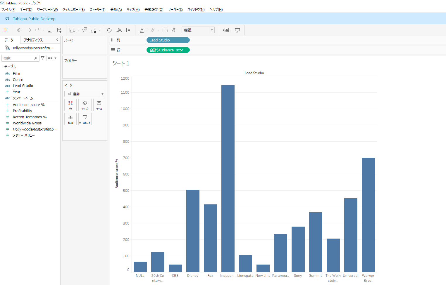446x285 pixels.
Task: Click the Independent studio bar
Action: [228, 179]
